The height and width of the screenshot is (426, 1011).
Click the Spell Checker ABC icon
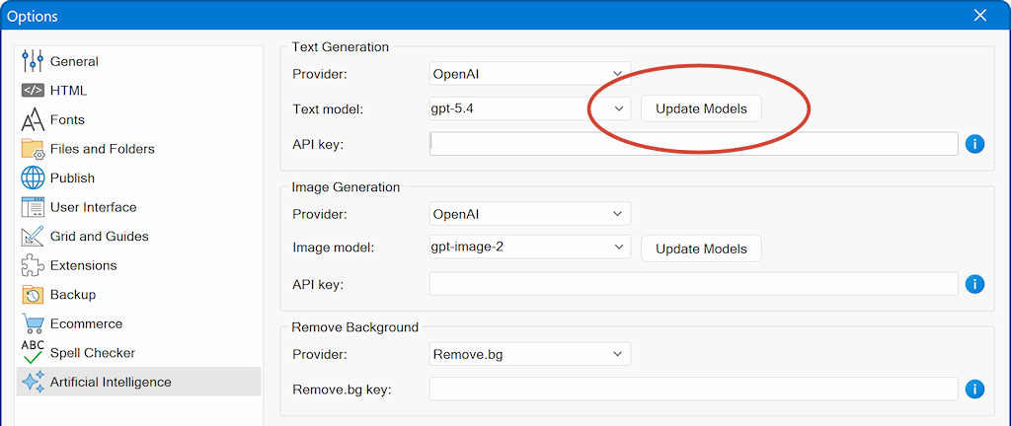(33, 353)
